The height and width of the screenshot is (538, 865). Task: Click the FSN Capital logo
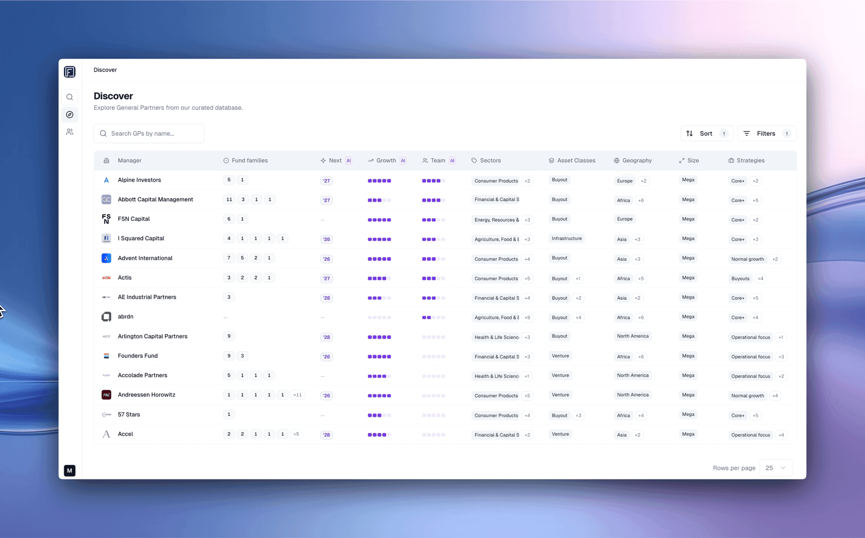tap(106, 219)
